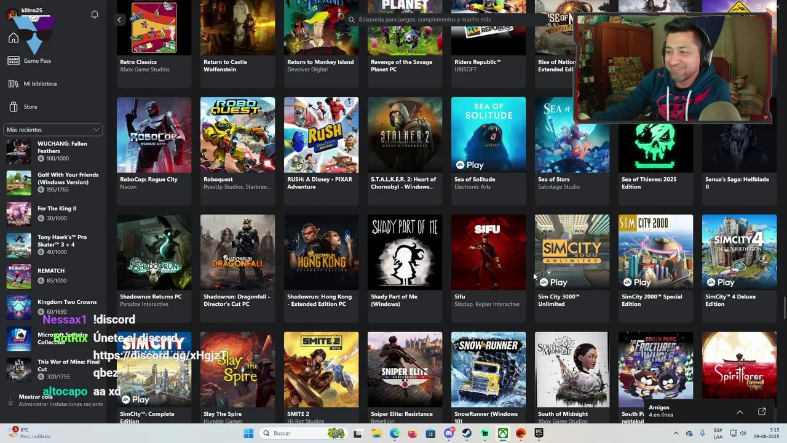Open SimCity 2000 Special Edition tile
Screen dimensions: 787x443
[656, 268]
